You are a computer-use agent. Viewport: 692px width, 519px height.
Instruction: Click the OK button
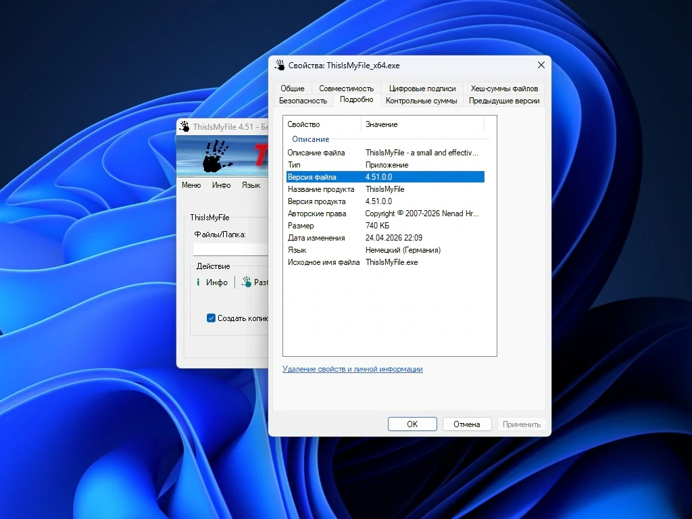click(x=412, y=424)
